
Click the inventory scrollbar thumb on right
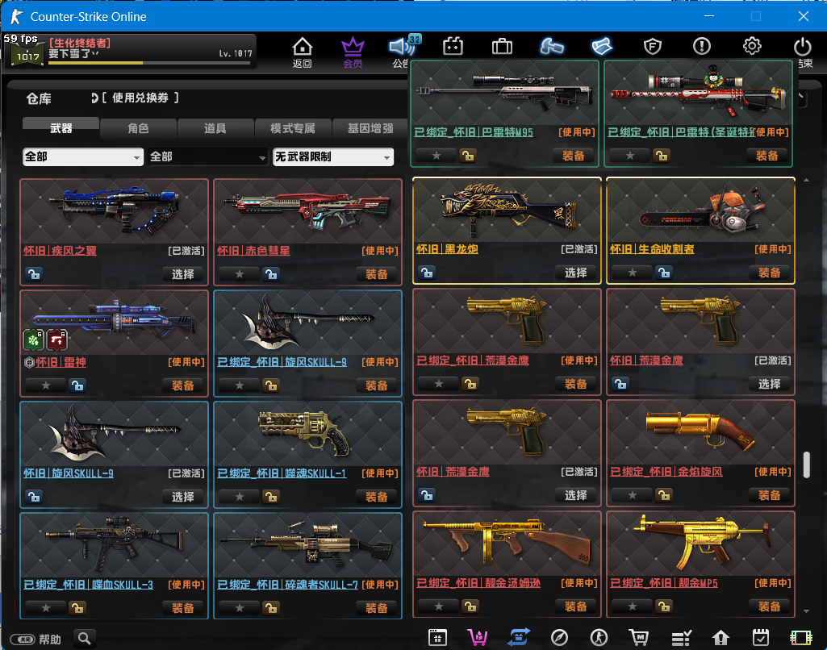click(x=807, y=465)
